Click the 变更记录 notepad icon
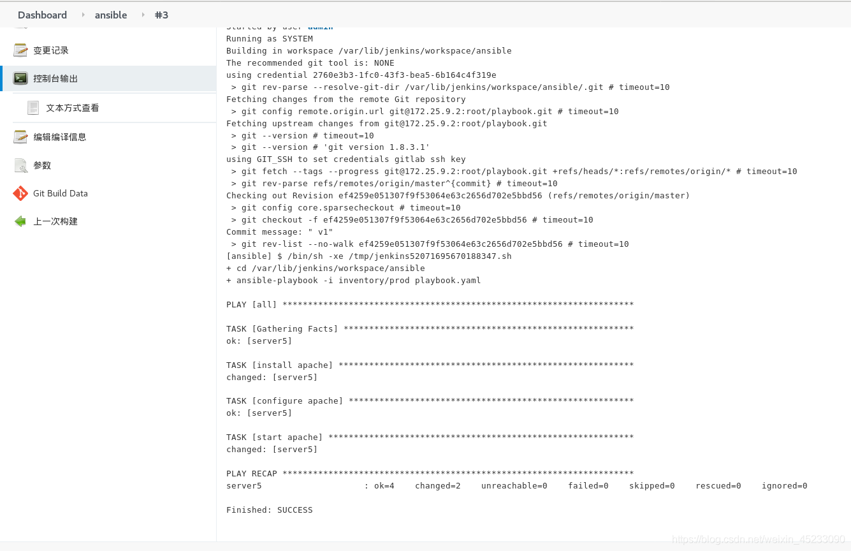The height and width of the screenshot is (551, 851). [20, 50]
